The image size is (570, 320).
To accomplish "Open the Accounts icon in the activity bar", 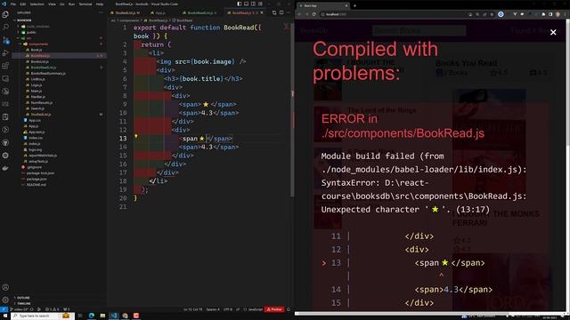I will 5,287.
